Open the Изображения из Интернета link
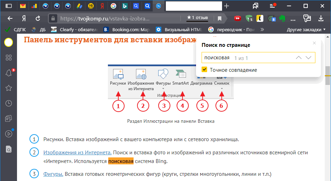The height and width of the screenshot is (181, 331). point(77,152)
